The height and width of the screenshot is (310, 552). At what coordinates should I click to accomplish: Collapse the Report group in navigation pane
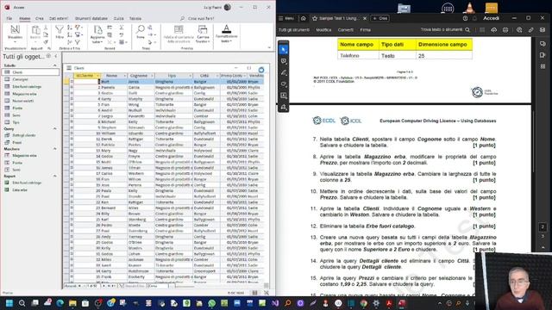(x=54, y=176)
